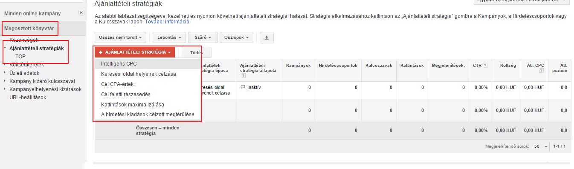Click the speech bubble icon beside Inaktív
This screenshot has height=169, width=574.
[x=243, y=87]
